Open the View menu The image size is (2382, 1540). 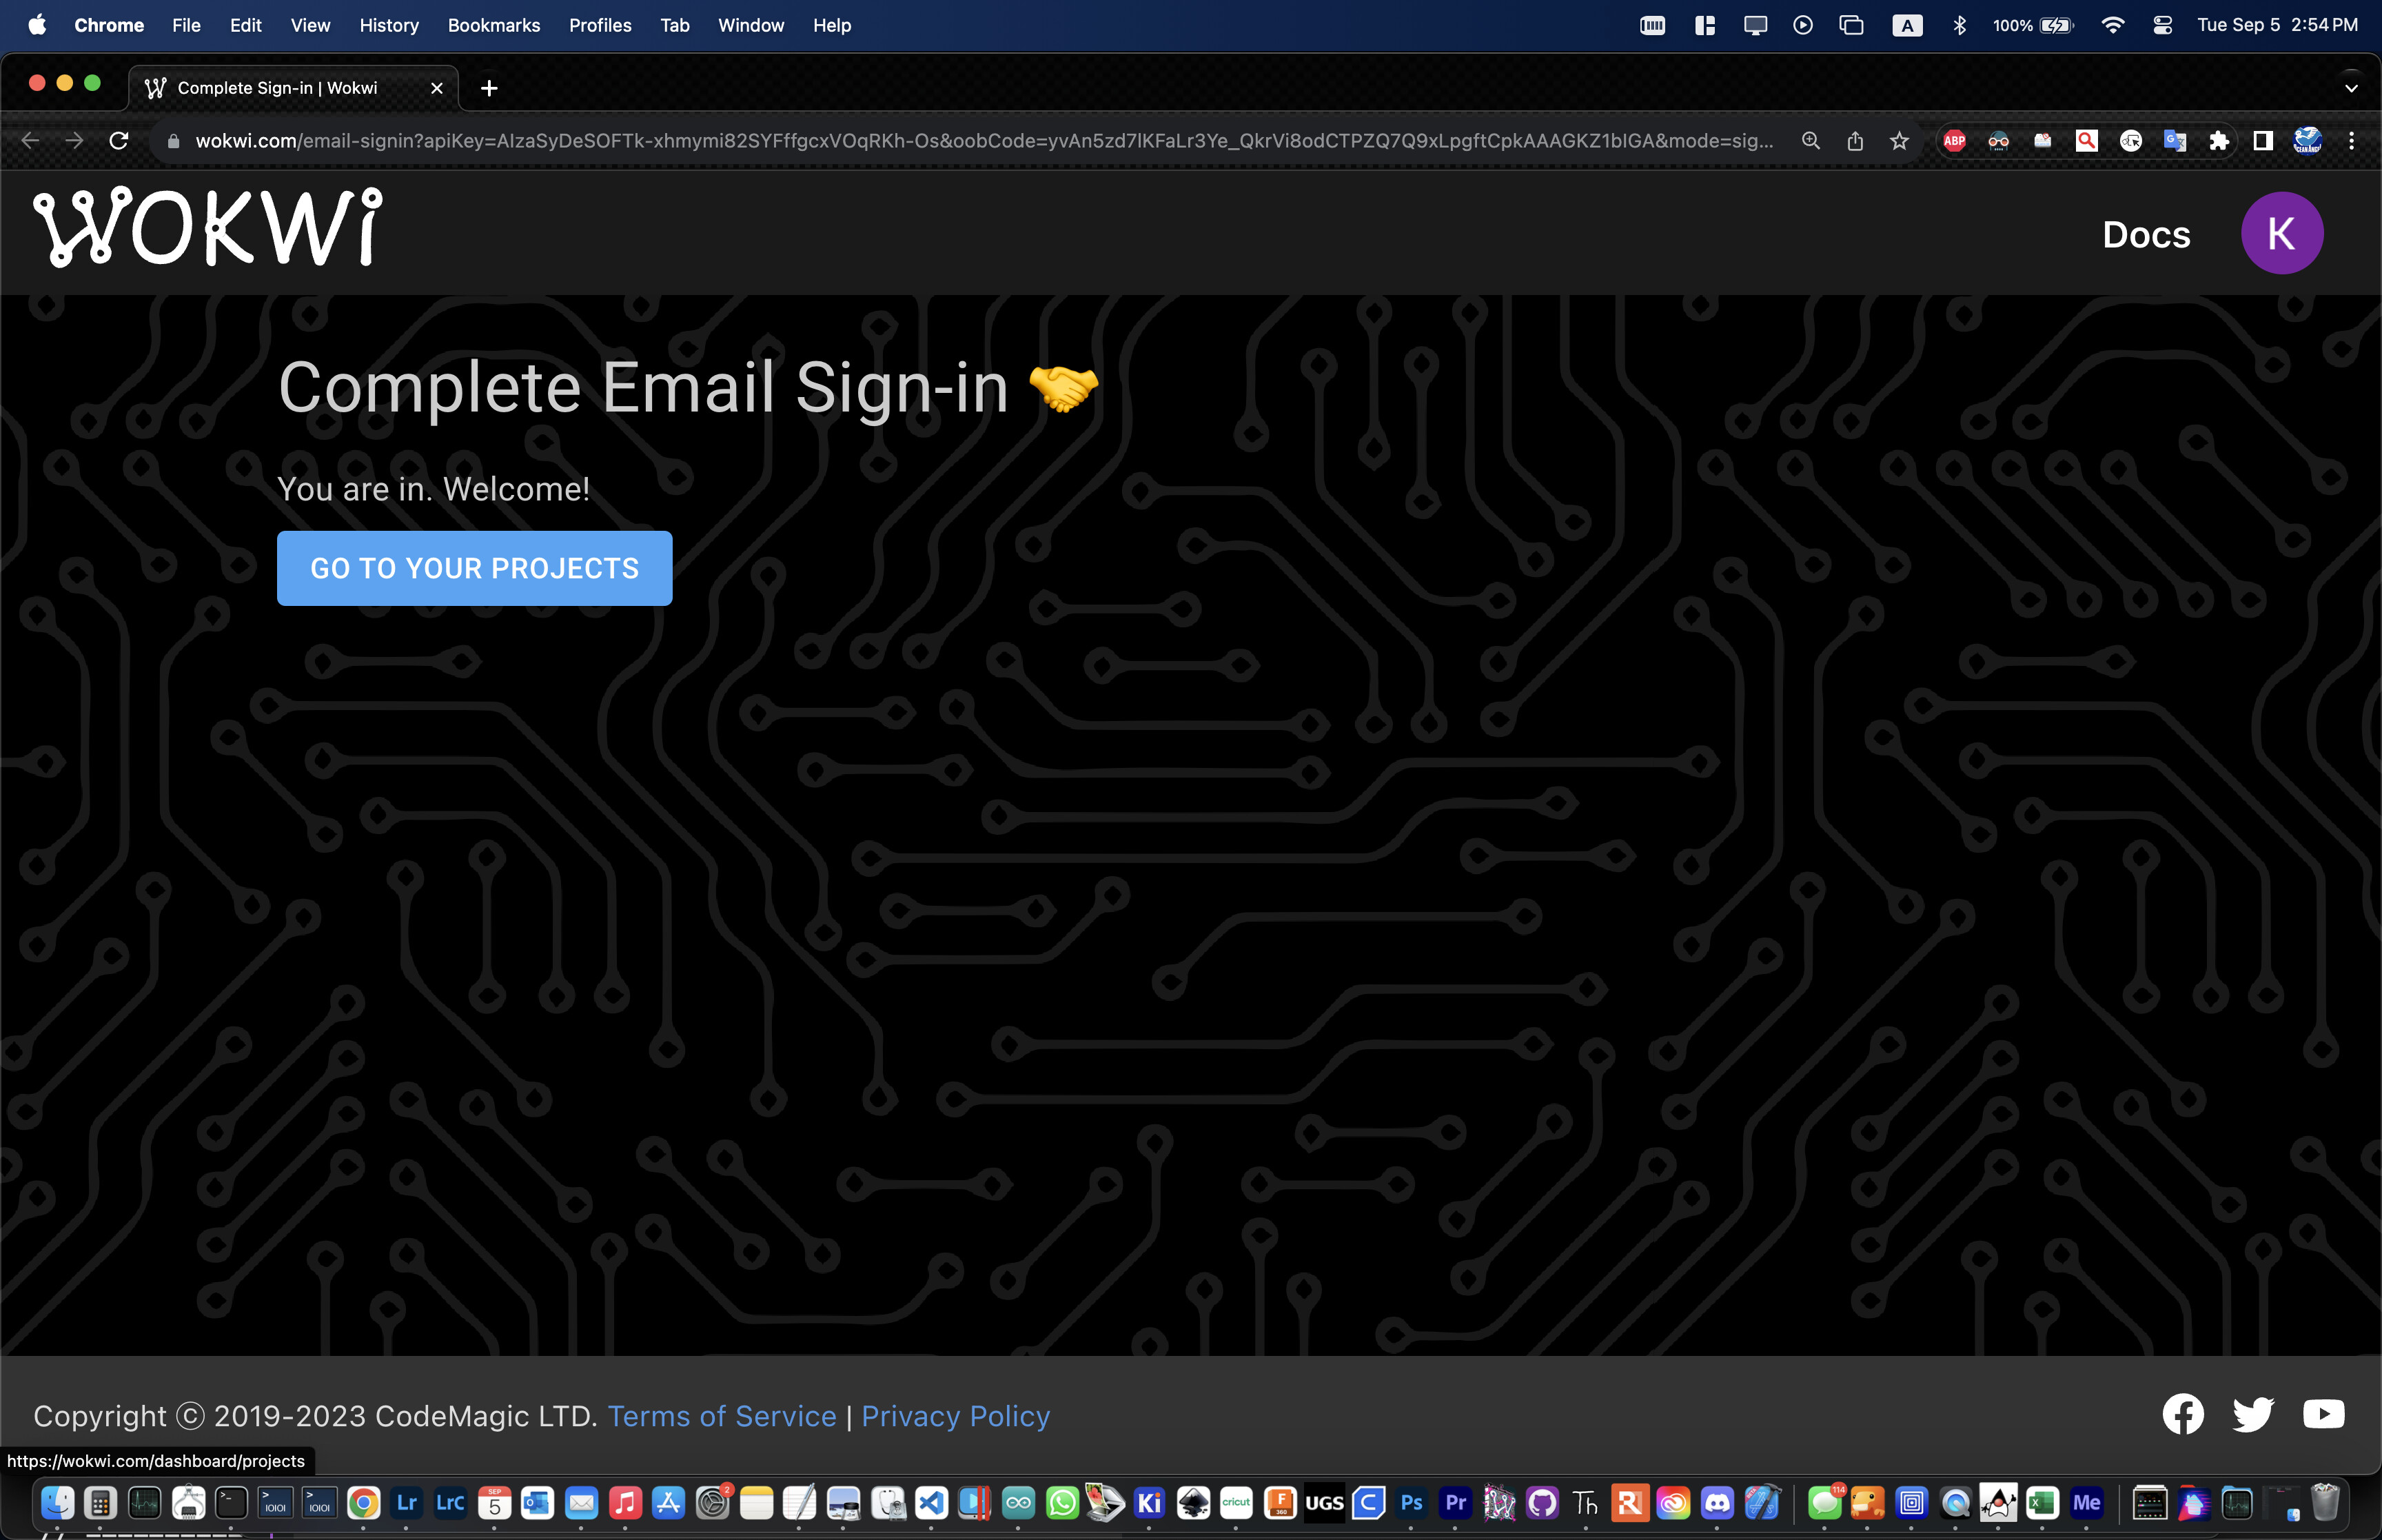coord(310,25)
